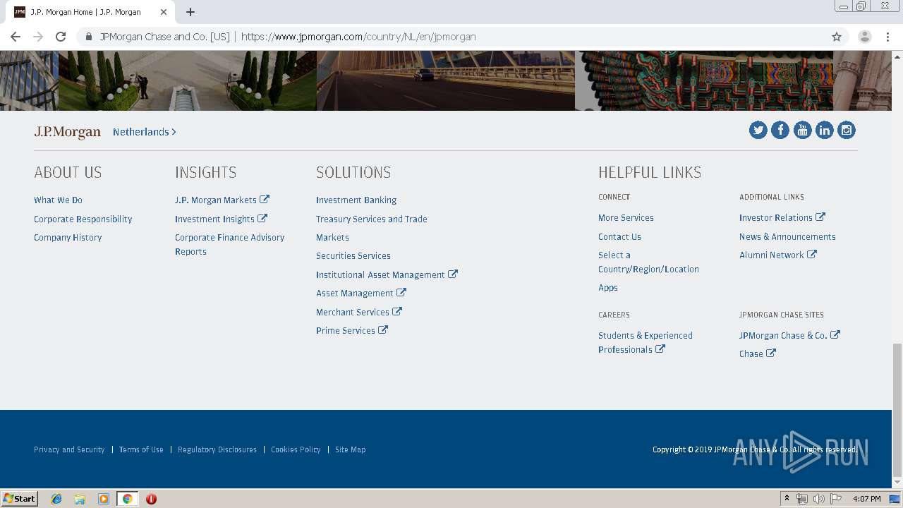This screenshot has width=903, height=508.
Task: Open Asset Management external link
Action: pos(361,293)
